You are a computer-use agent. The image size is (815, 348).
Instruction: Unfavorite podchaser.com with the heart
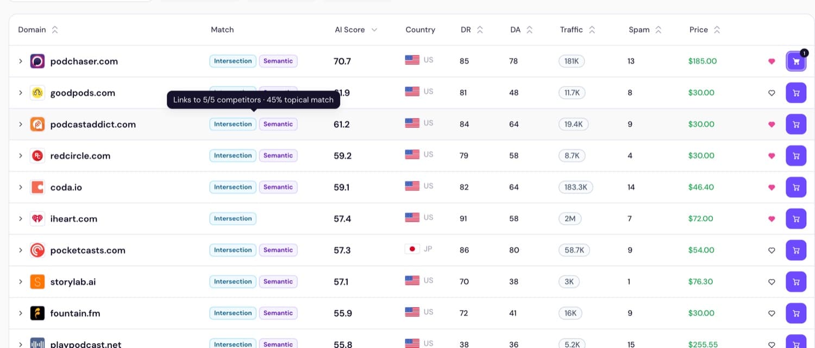772,61
